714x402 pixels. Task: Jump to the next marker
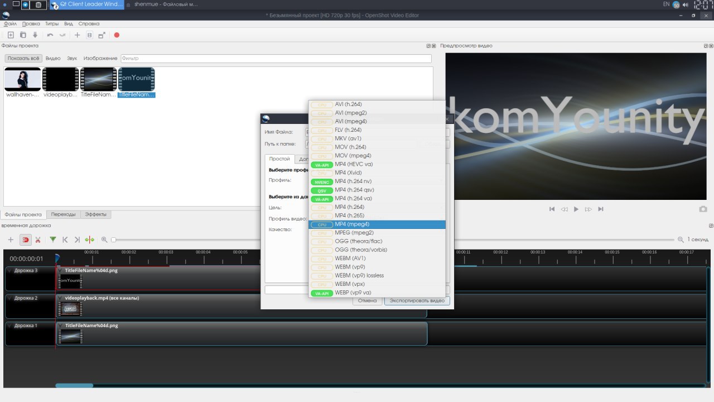click(78, 240)
